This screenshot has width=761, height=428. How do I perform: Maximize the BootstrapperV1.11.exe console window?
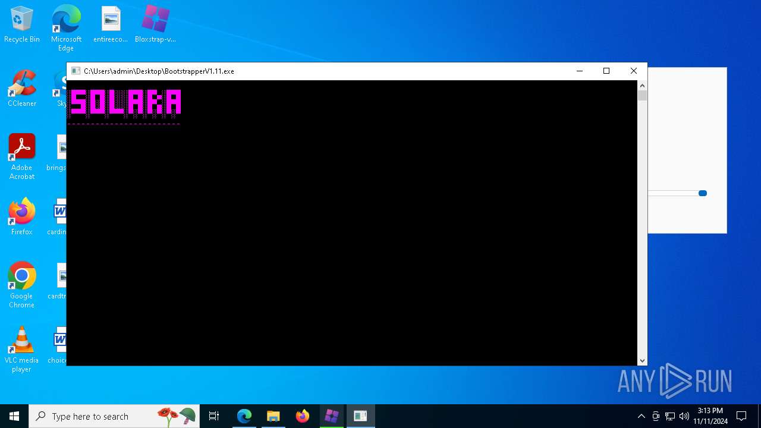tap(606, 71)
